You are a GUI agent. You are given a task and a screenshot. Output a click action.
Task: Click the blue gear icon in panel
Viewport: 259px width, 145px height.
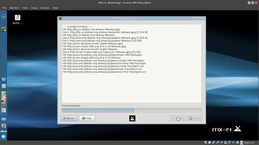coord(4,79)
